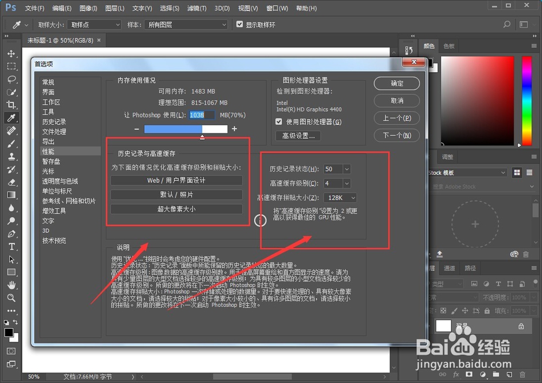Select the Eraser tool

pos(11,182)
